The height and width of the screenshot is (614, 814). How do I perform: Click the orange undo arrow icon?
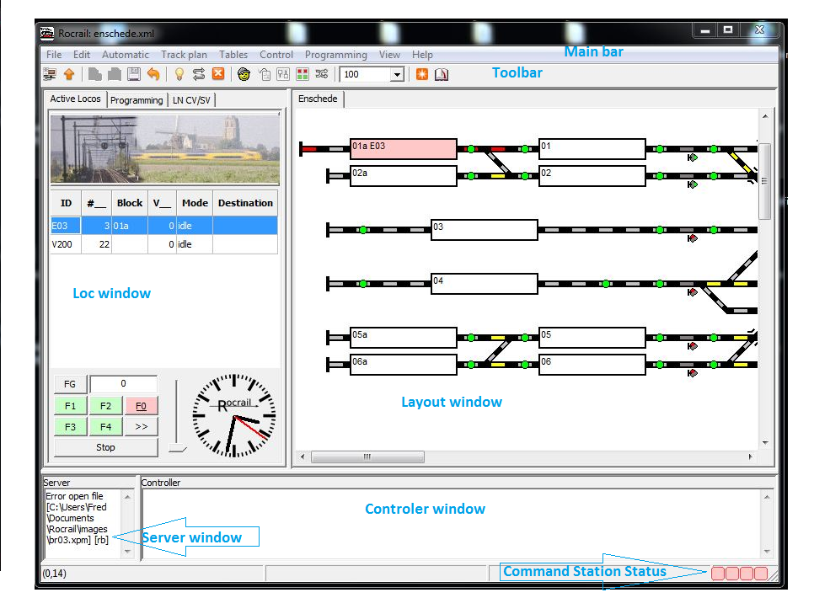click(x=153, y=74)
